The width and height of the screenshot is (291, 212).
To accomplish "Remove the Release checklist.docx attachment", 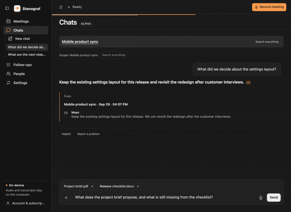I will click(x=138, y=186).
